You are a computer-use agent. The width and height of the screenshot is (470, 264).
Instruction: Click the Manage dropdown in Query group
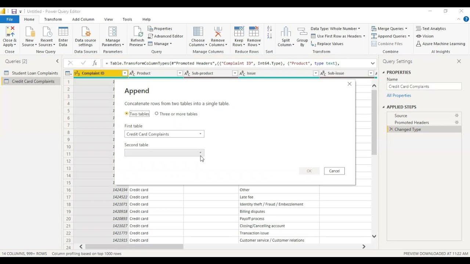pos(160,44)
